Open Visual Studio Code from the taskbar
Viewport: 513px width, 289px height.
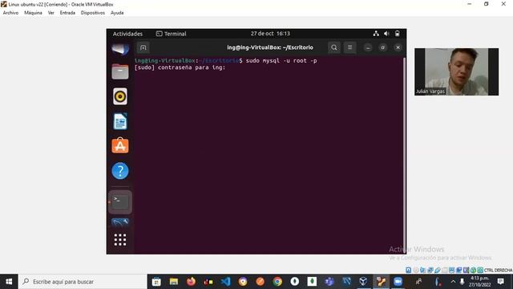pyautogui.click(x=225, y=282)
